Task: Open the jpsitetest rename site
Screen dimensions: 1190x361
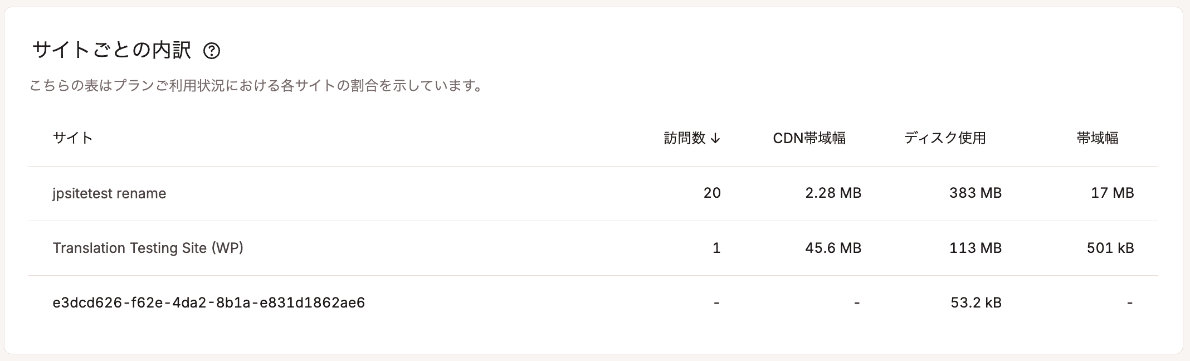Action: pyautogui.click(x=109, y=193)
